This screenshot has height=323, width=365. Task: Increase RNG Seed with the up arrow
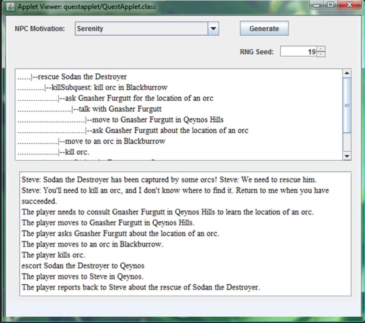321,49
